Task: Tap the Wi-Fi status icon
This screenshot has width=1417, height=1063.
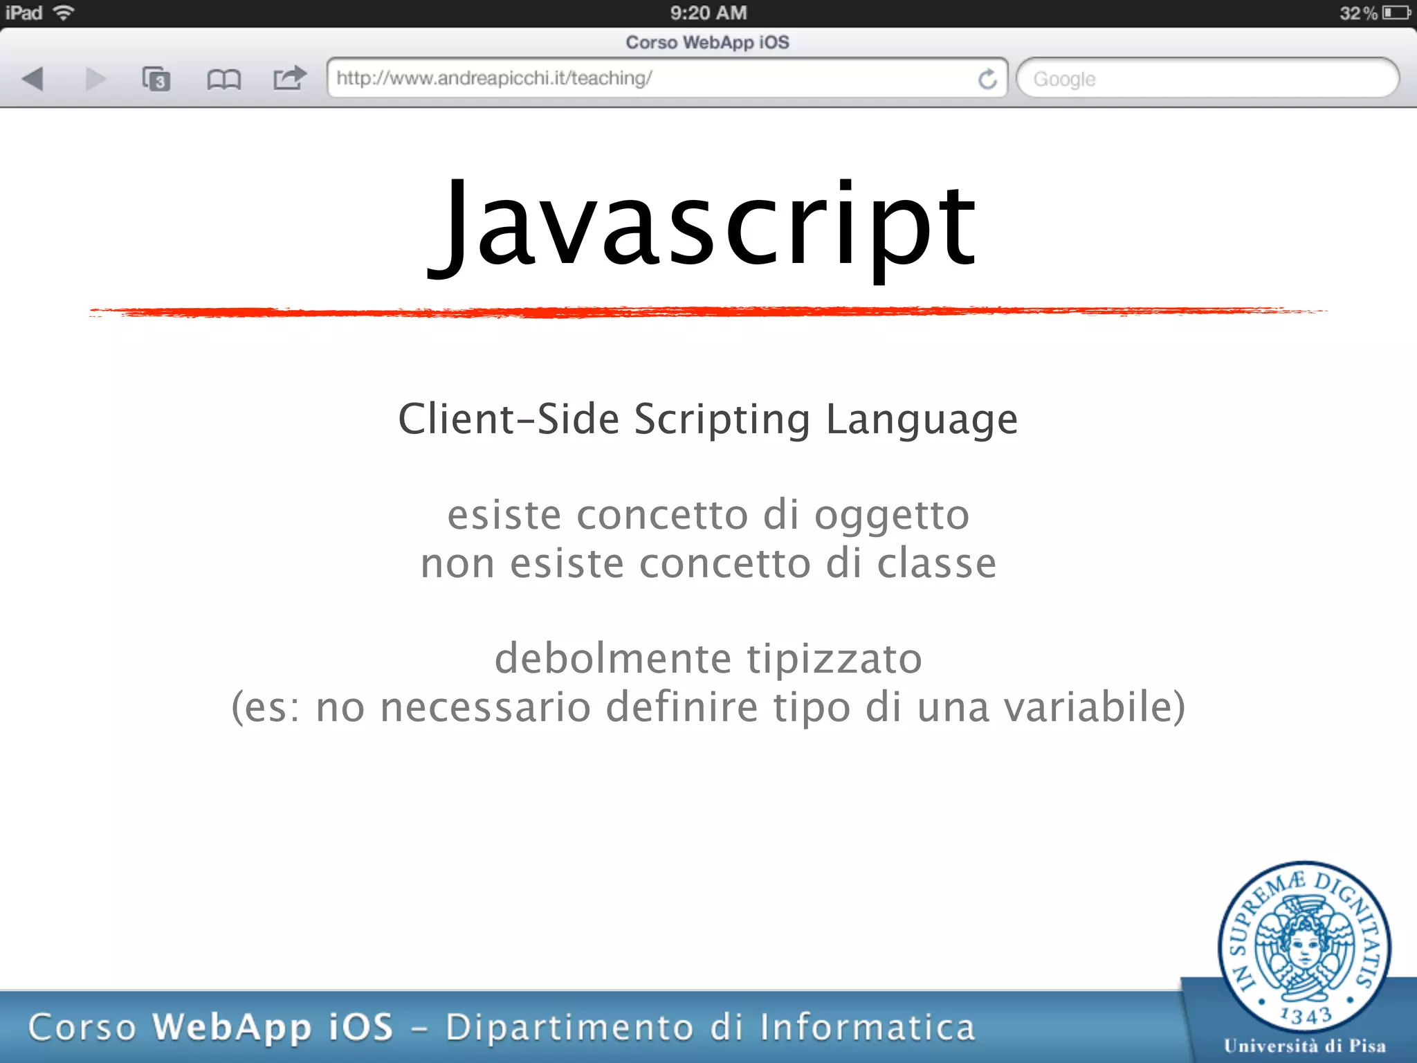Action: [64, 12]
